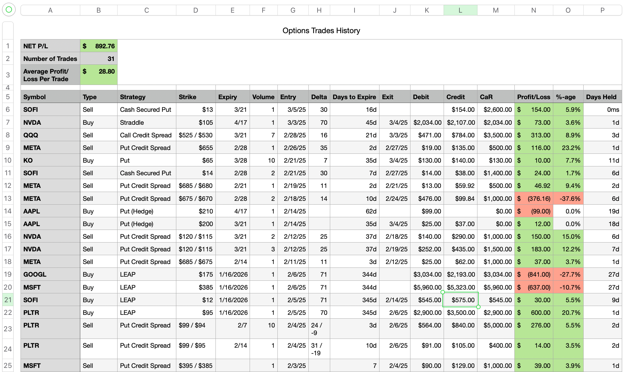Select the 313.00 profit cell
The height and width of the screenshot is (372, 625).
[534, 135]
